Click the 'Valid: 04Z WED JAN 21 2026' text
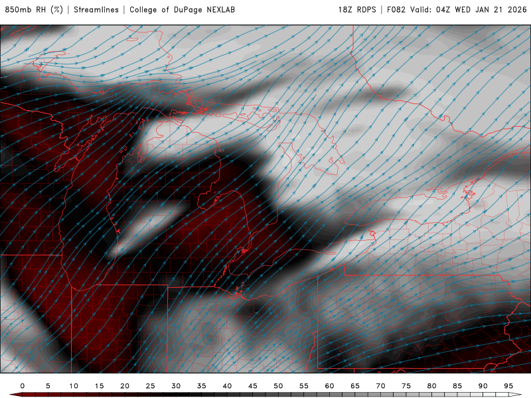The image size is (531, 398). pyautogui.click(x=469, y=9)
